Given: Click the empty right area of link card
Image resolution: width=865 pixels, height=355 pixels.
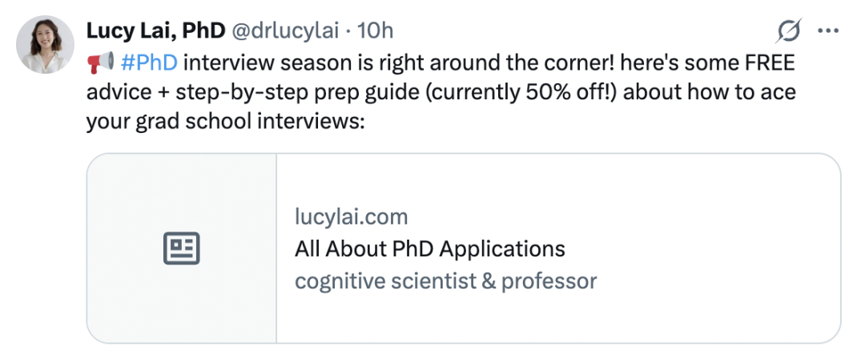Looking at the screenshot, I should [717, 248].
